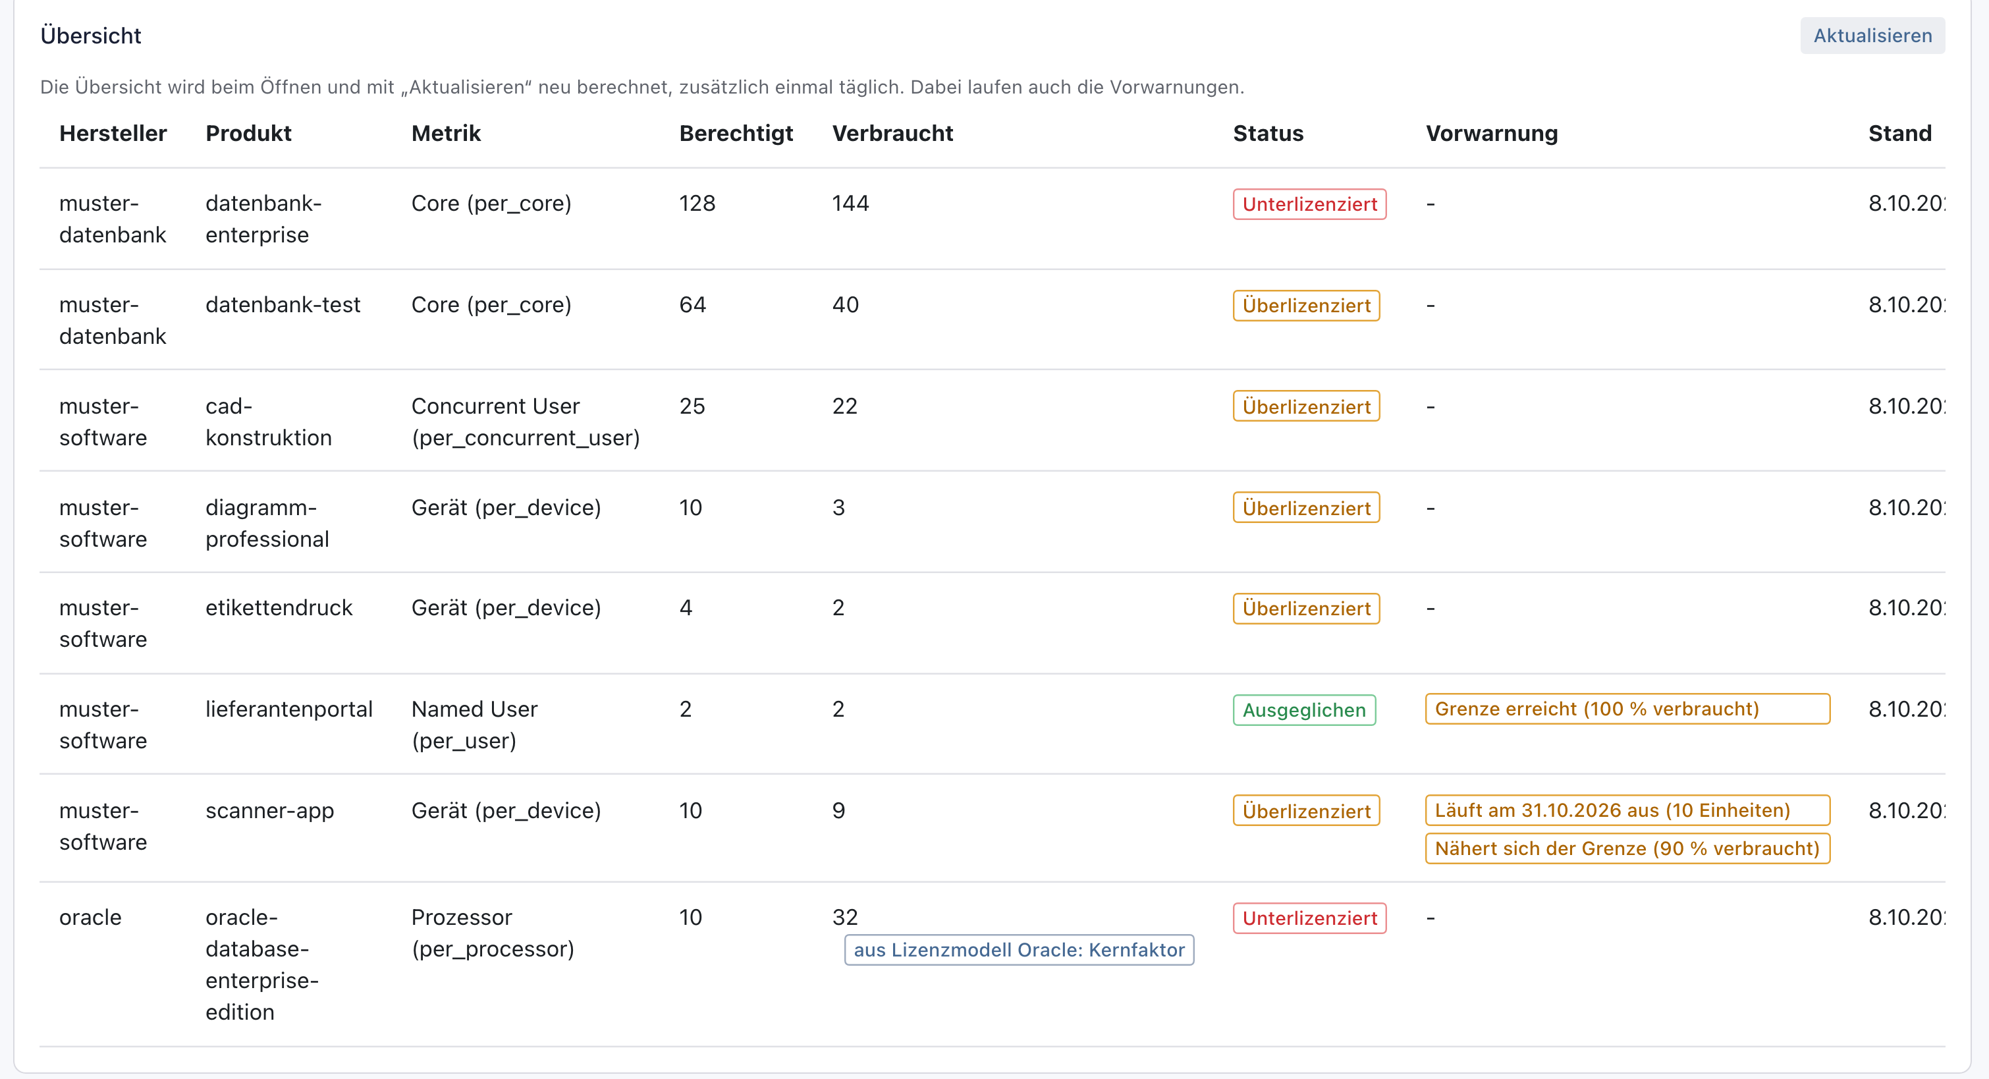Click the Aktualisieren button
Viewport: 1989px width, 1079px height.
point(1872,36)
